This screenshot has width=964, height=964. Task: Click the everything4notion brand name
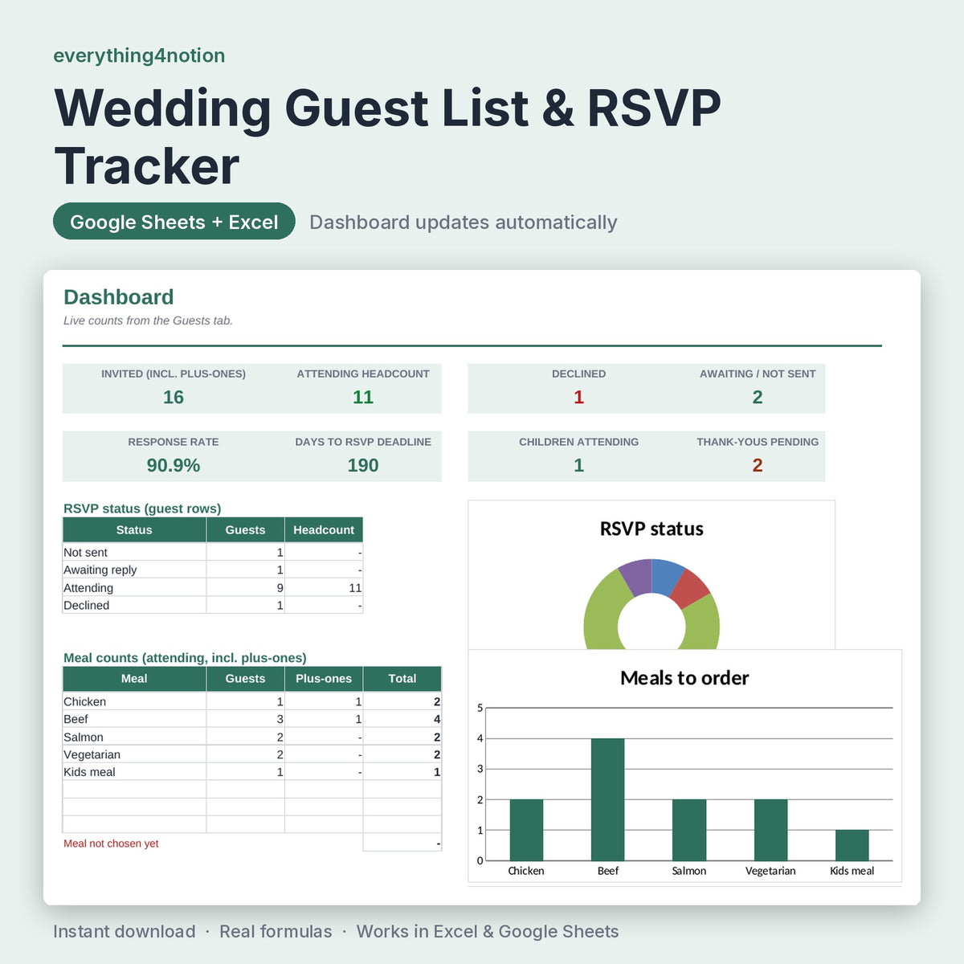point(139,55)
